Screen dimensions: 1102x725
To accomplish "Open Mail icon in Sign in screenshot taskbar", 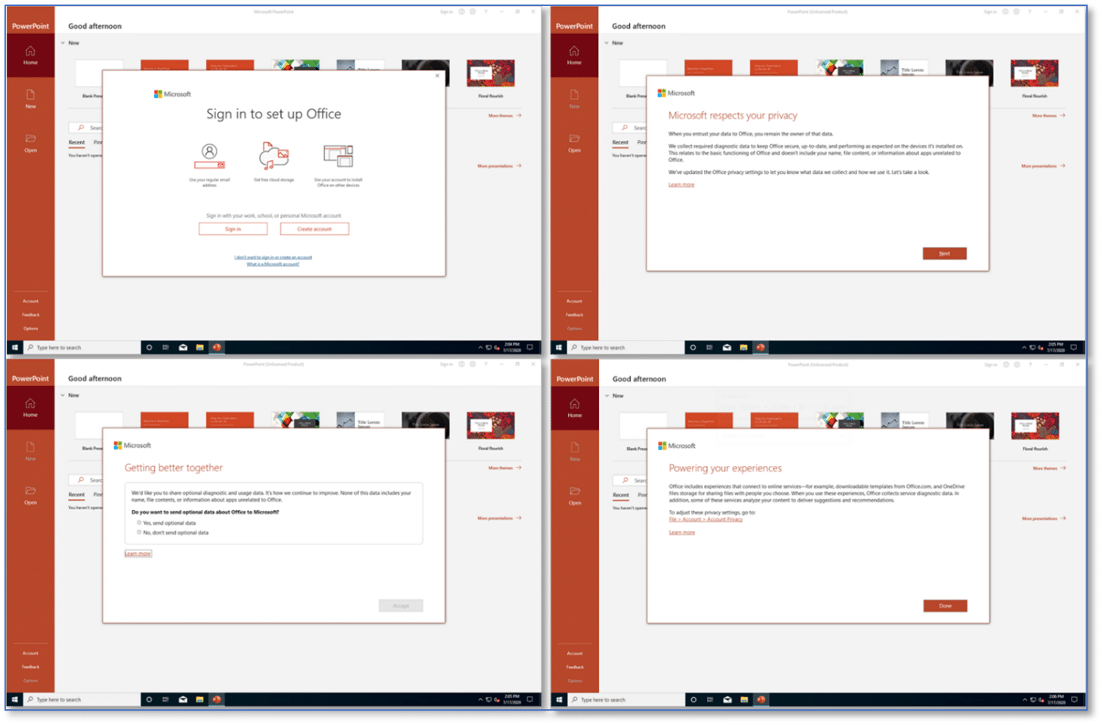I will (183, 347).
